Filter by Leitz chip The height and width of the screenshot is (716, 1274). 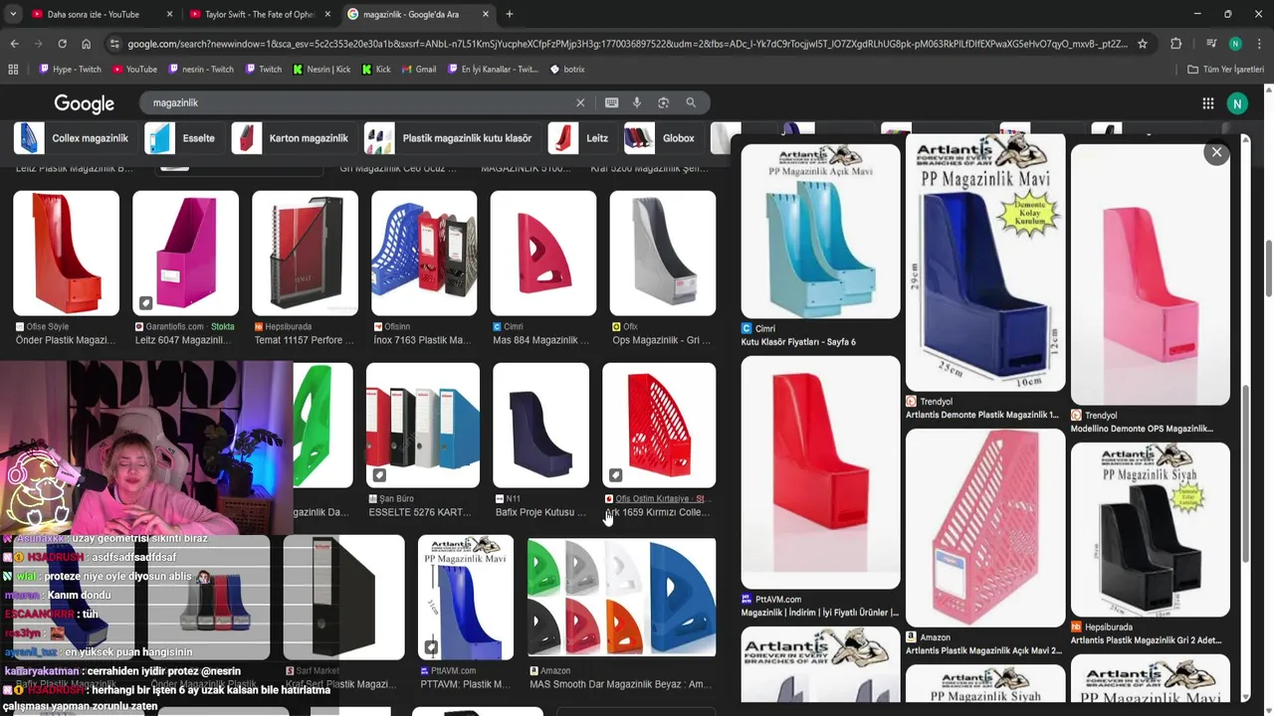579,138
